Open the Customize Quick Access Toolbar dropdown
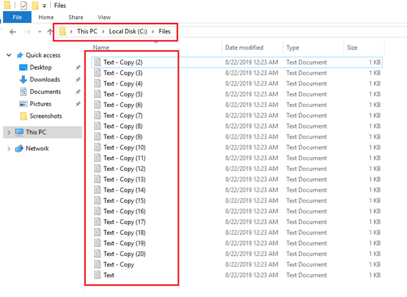 (44, 6)
